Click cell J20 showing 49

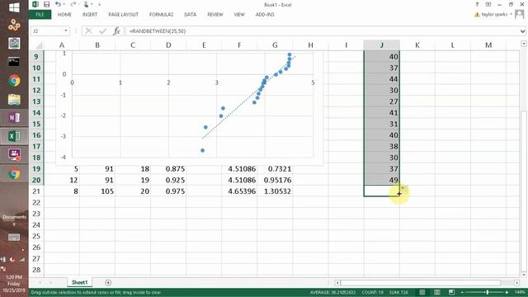381,180
